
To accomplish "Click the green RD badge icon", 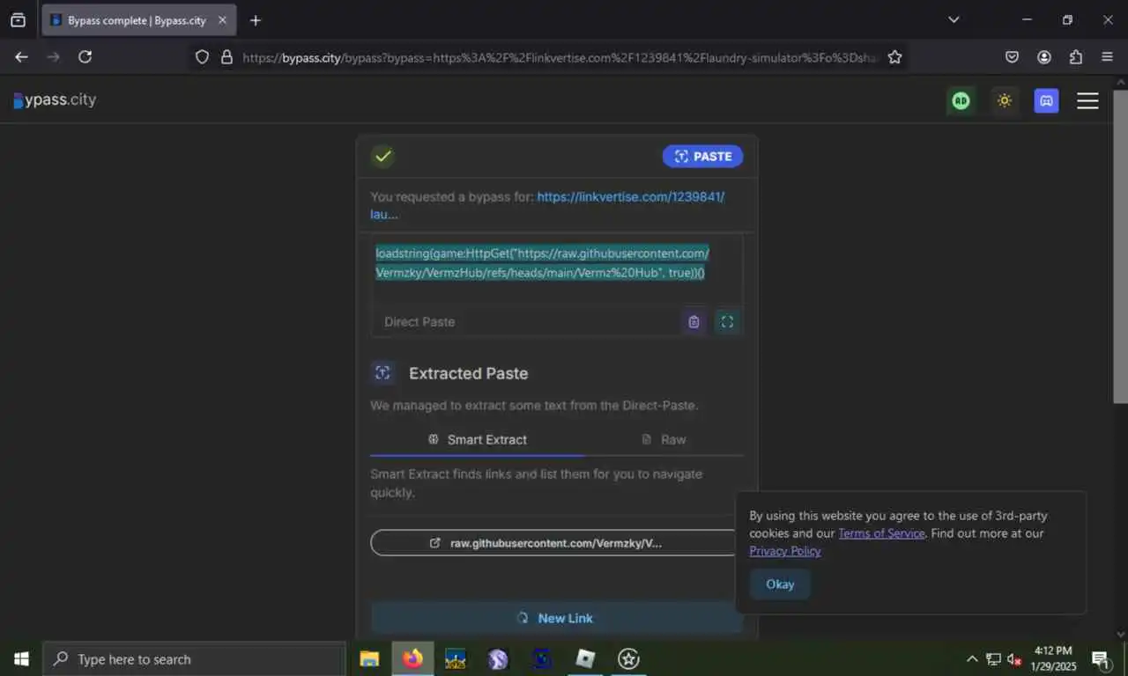I will [x=961, y=100].
